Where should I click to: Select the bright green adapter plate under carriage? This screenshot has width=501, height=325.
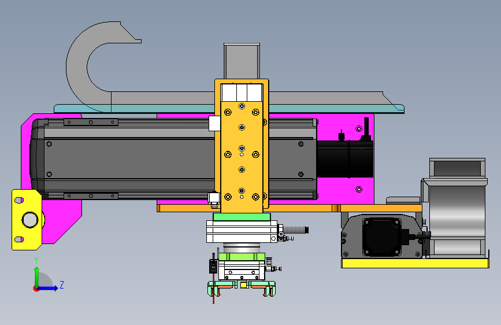tap(242, 217)
